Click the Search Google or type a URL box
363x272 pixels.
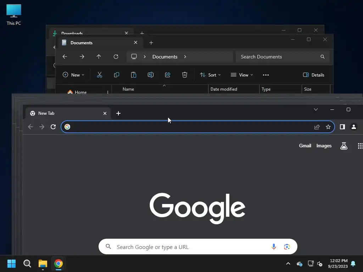pyautogui.click(x=198, y=246)
